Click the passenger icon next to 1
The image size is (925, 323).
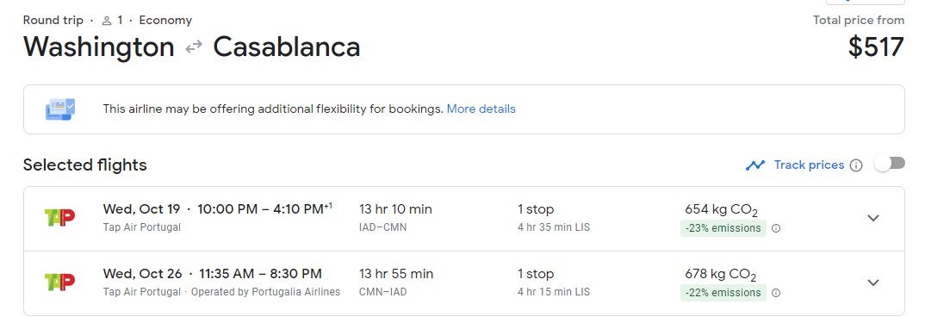pos(107,21)
